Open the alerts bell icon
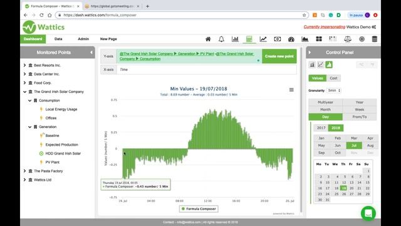This screenshot has width=401, height=226. tap(221, 39)
